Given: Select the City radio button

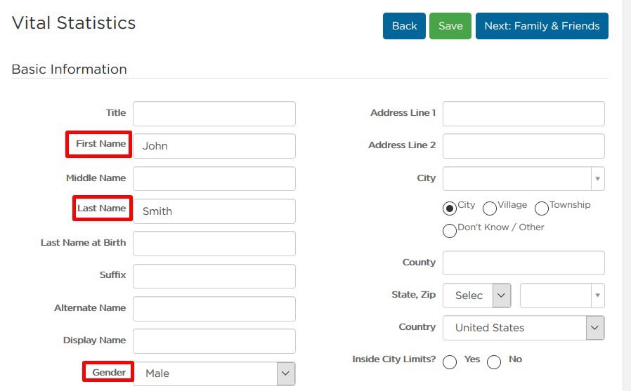Looking at the screenshot, I should click(450, 208).
